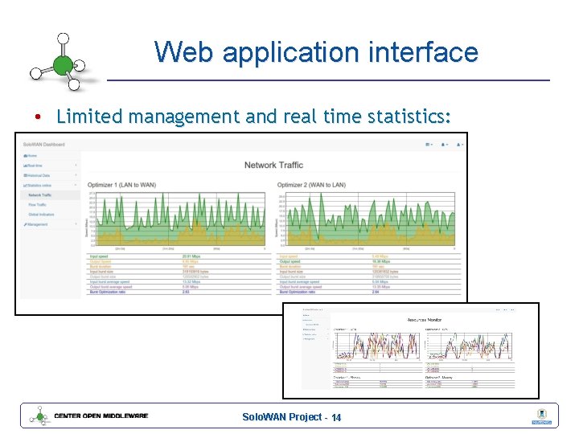Image resolution: width=579 pixels, height=434 pixels.
Task: Click Burst Optimization ratio row under Optimizer 1
Action: 179,292
